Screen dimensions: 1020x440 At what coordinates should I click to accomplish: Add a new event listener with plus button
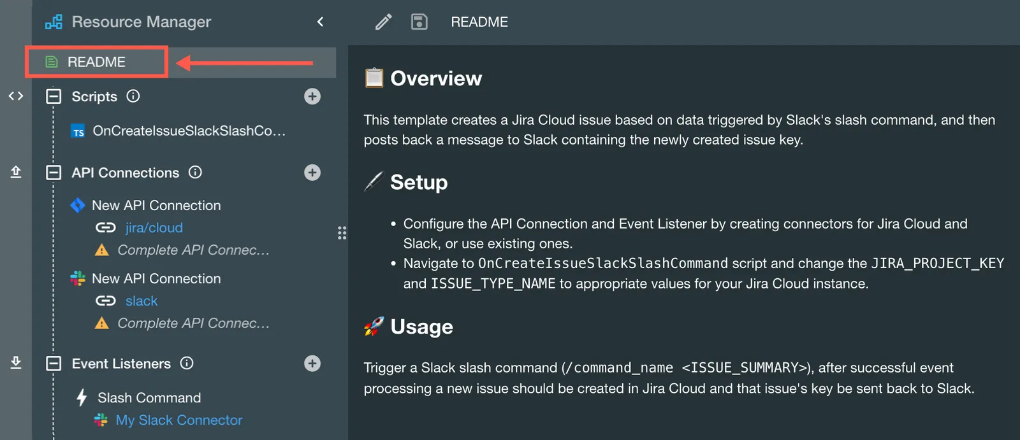pyautogui.click(x=312, y=364)
